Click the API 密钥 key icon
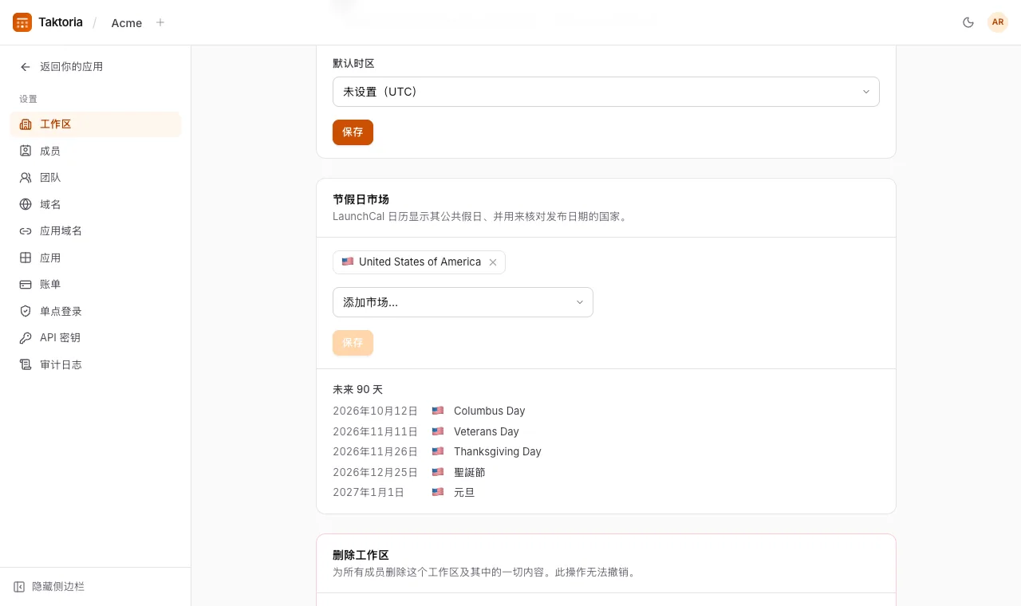Image resolution: width=1021 pixels, height=606 pixels. tap(26, 337)
